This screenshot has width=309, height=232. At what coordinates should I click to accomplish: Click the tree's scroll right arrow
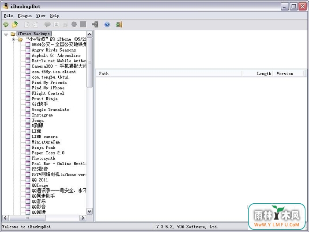tap(83, 218)
